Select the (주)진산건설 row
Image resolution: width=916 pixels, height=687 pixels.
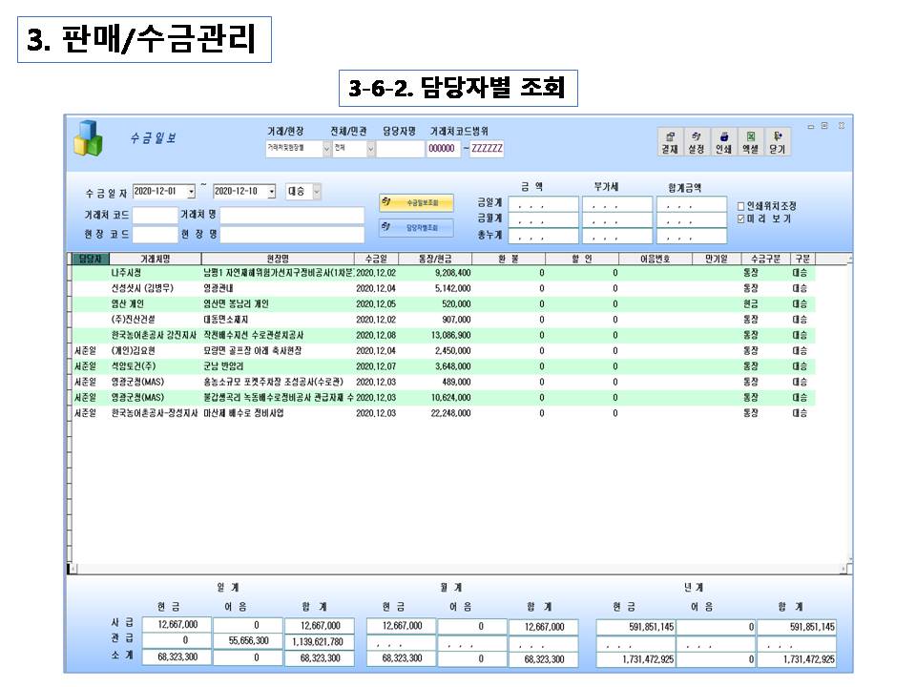click(444, 320)
